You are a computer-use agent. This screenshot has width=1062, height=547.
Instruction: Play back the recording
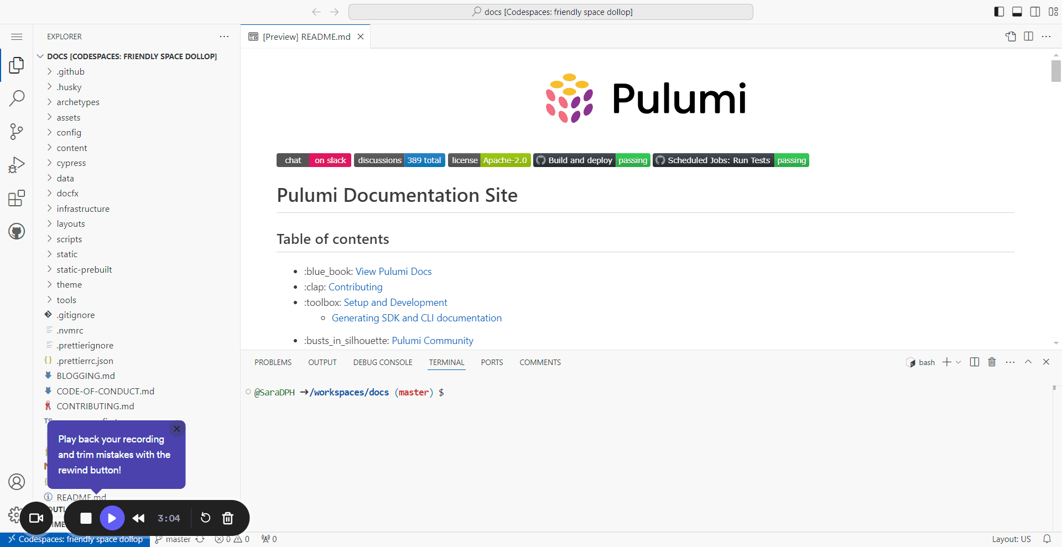[112, 518]
